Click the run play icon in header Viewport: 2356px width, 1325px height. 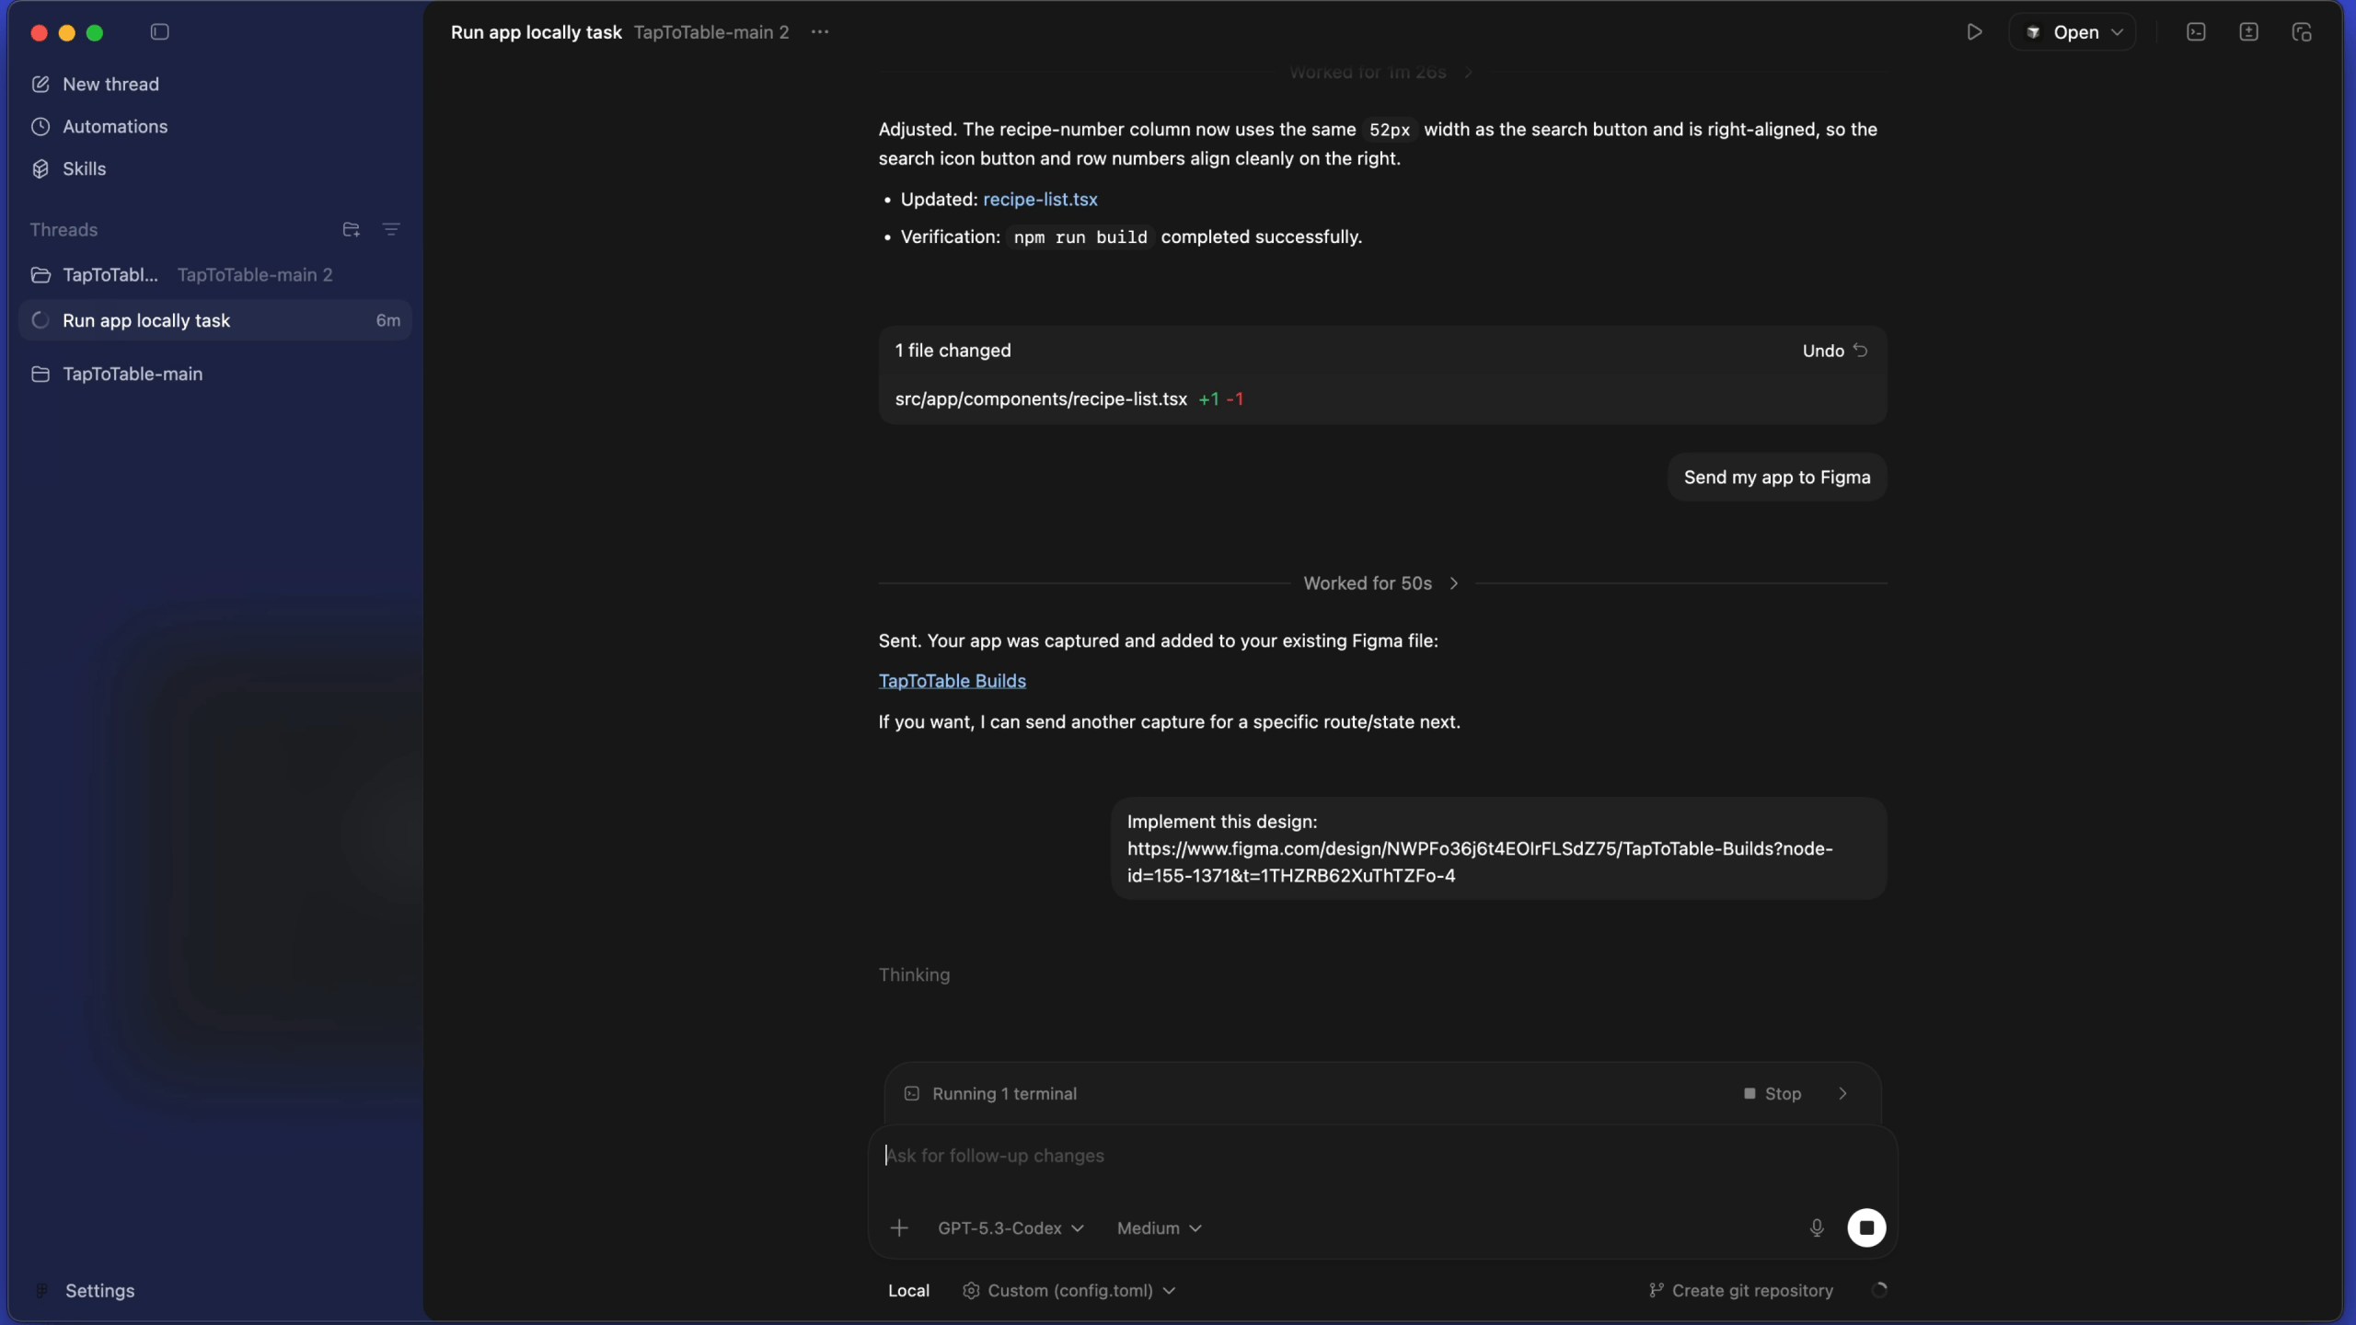click(1974, 32)
